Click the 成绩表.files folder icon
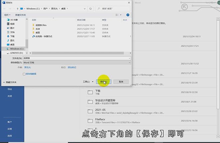Viewport: 220px width, 143px height. point(33,25)
